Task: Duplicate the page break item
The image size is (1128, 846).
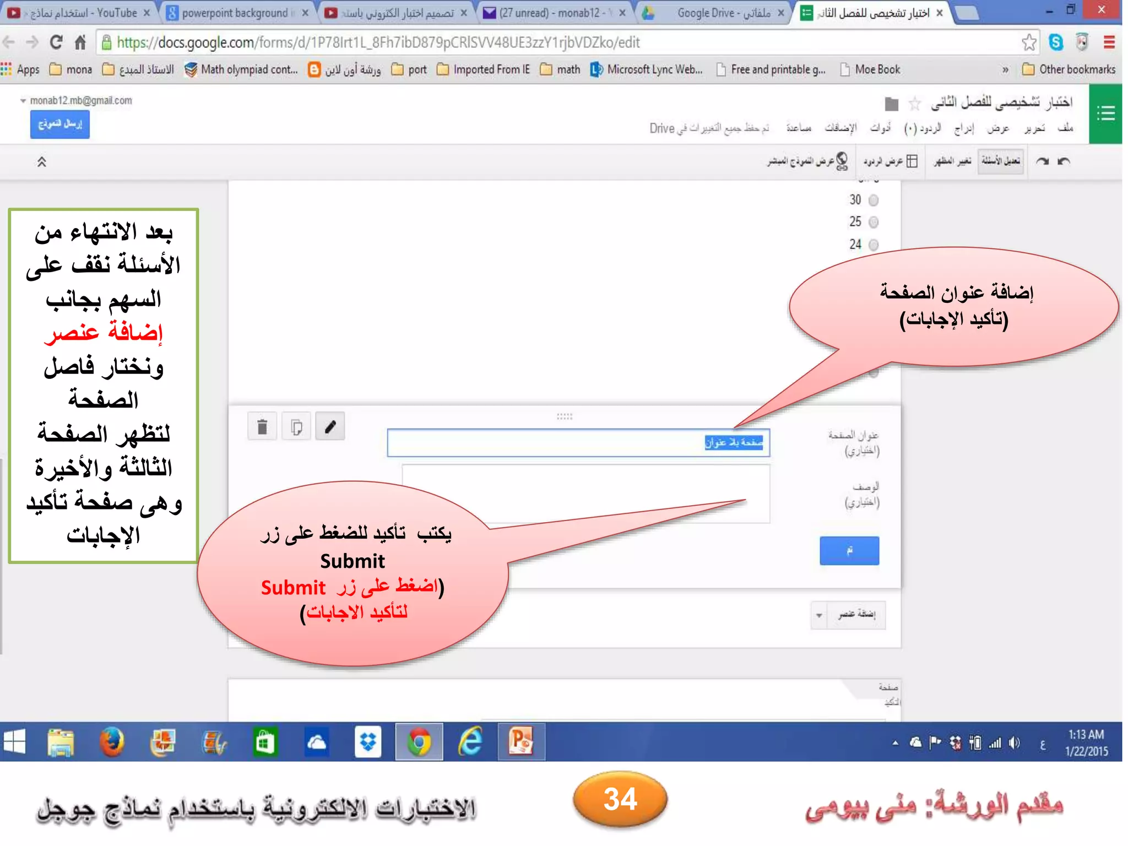Action: pyautogui.click(x=296, y=426)
